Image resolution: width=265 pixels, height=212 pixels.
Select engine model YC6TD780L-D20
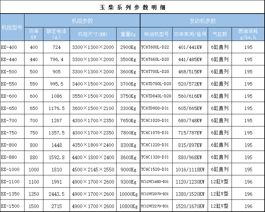[156, 84]
